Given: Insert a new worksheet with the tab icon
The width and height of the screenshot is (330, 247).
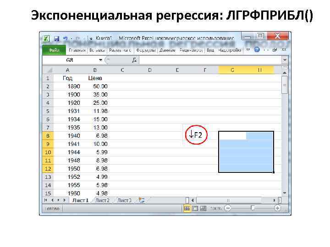Looking at the screenshot, I should coord(142,200).
